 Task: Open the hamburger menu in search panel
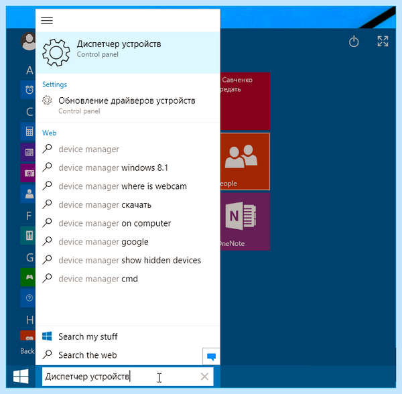tap(47, 21)
